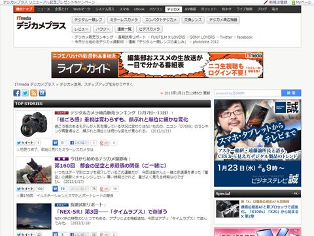This screenshot has width=314, height=236.
Task: Open the facebook text link in the header
Action: (x=245, y=37)
